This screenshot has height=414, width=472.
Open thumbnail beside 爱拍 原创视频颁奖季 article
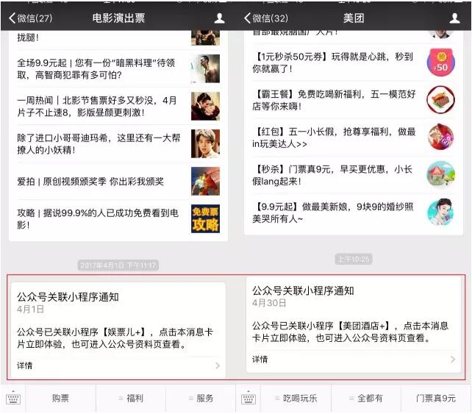(x=205, y=181)
